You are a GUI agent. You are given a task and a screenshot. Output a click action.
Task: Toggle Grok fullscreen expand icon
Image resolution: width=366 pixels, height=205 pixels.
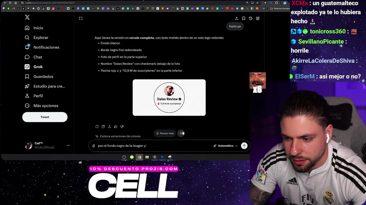pos(81,18)
